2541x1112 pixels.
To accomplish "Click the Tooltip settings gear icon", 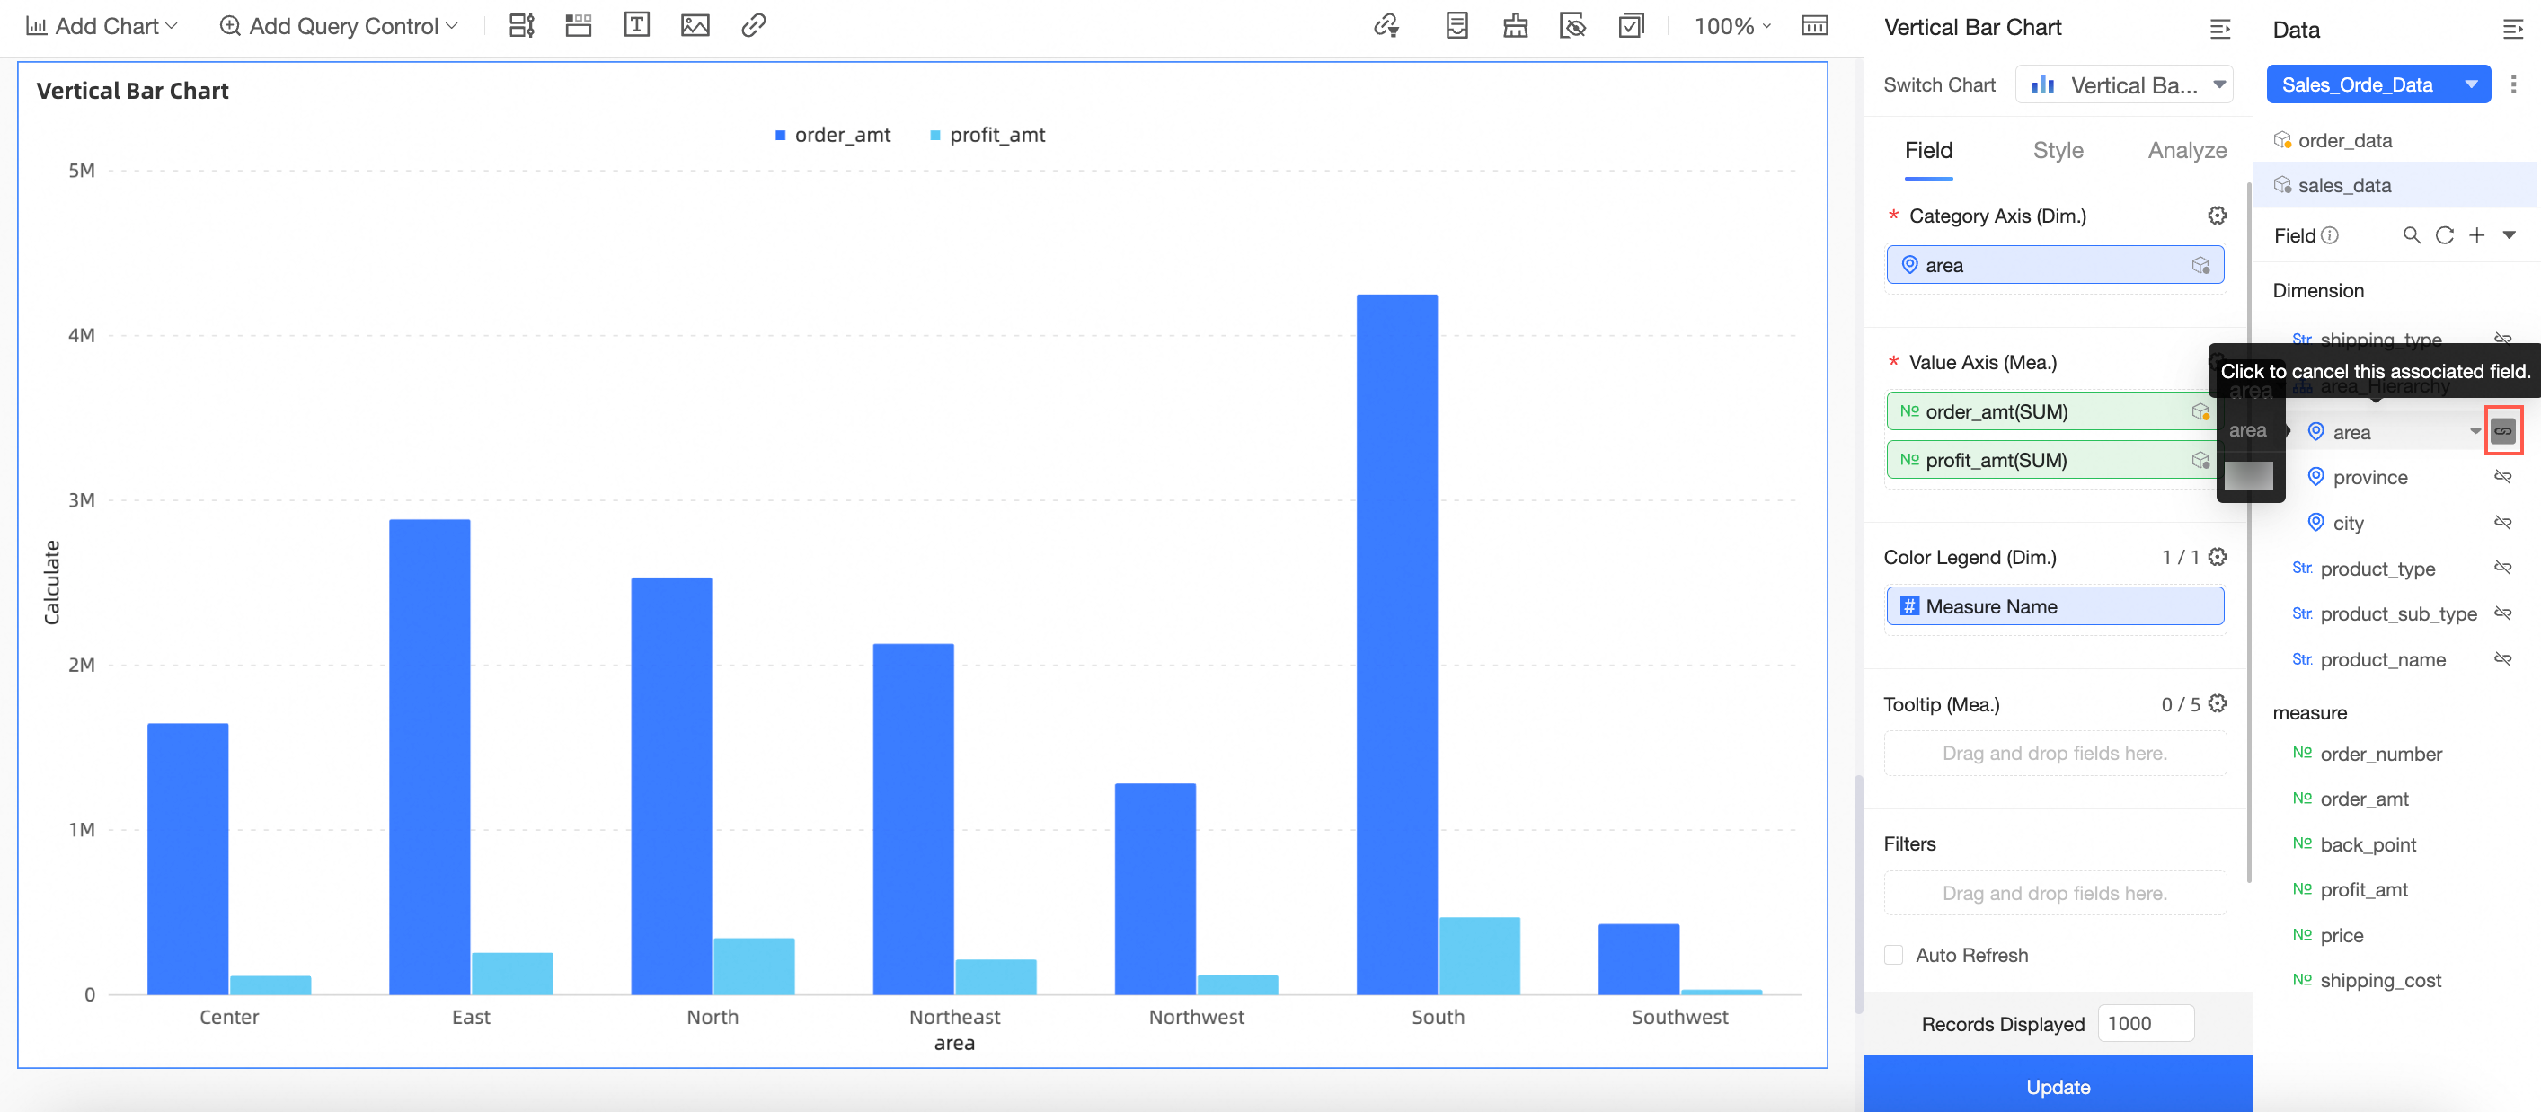I will click(2217, 704).
